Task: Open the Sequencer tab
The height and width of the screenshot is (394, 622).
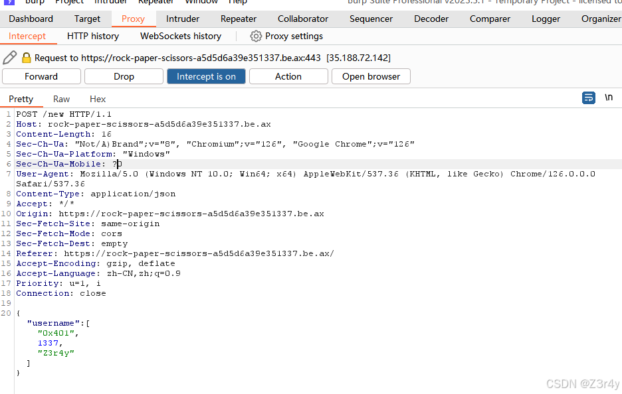Action: click(x=371, y=19)
